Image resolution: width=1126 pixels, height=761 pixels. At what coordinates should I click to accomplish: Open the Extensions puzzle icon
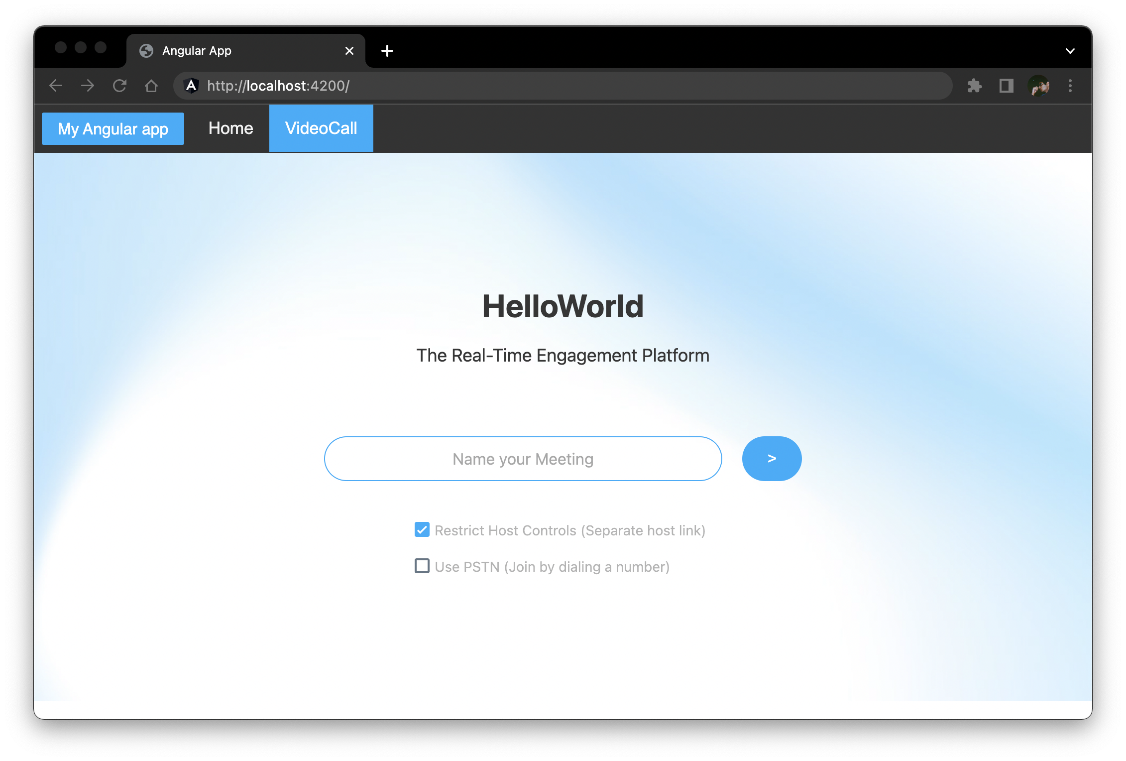974,86
